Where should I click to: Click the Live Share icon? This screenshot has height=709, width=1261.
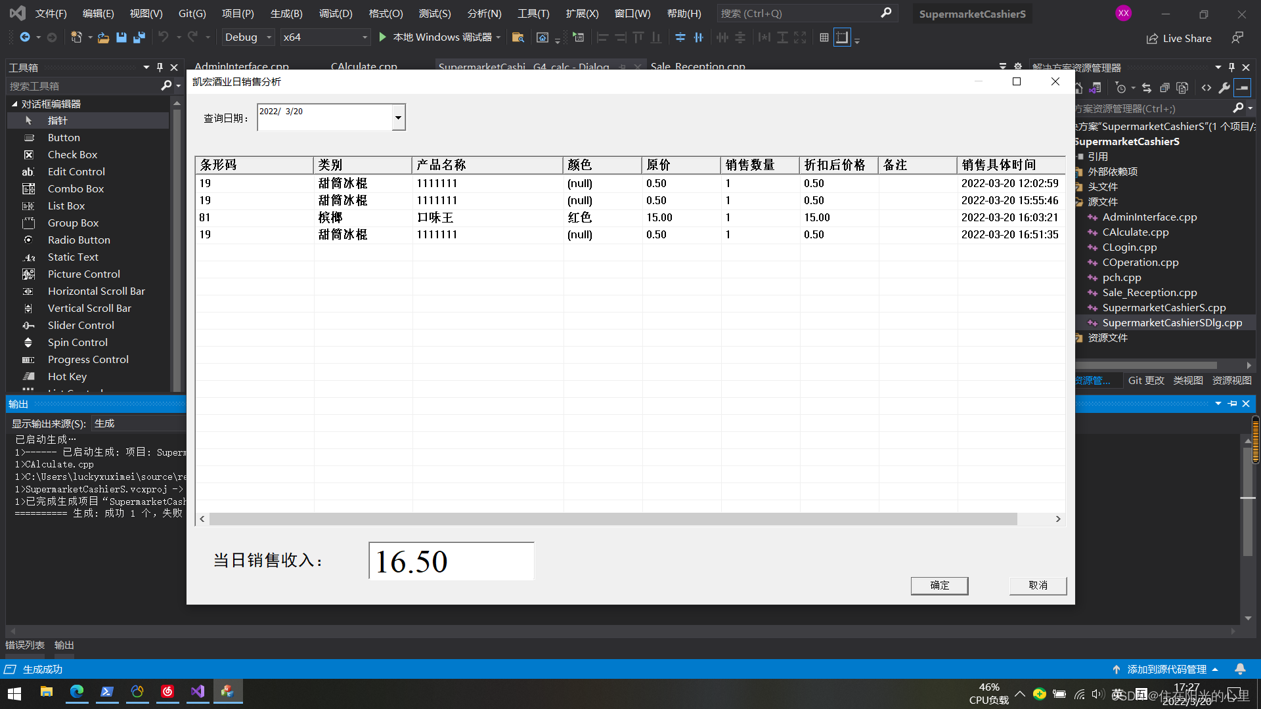pyautogui.click(x=1152, y=39)
